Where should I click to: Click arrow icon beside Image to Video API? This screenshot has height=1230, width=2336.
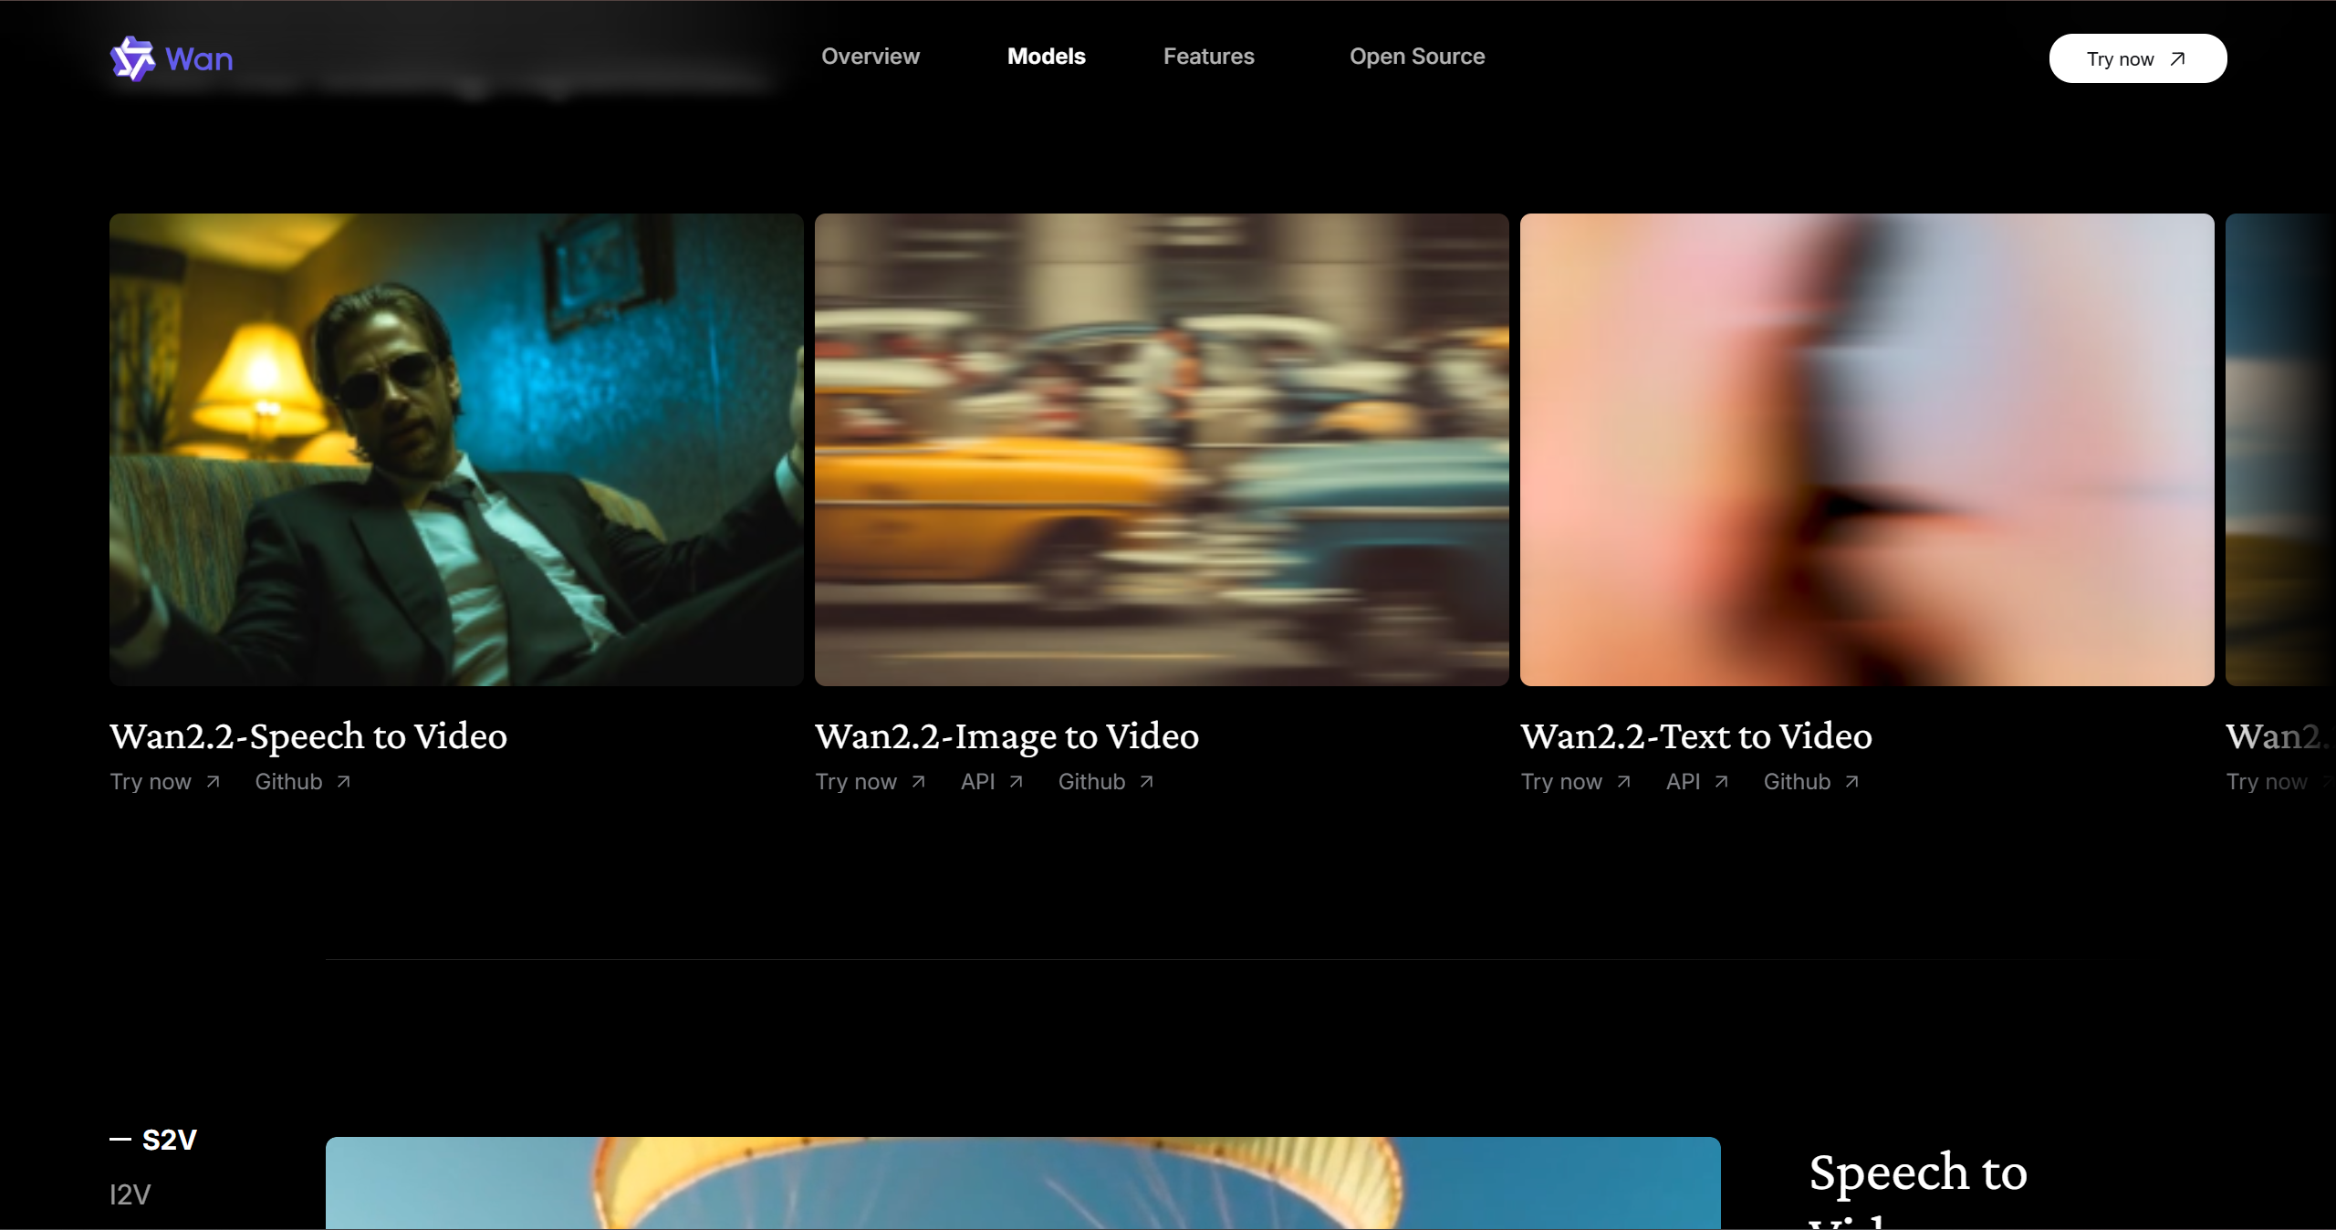tap(1017, 781)
